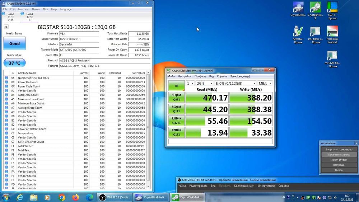This screenshot has width=359, height=202.
Task: Run RND4K Q32T1 test
Action: click(177, 121)
